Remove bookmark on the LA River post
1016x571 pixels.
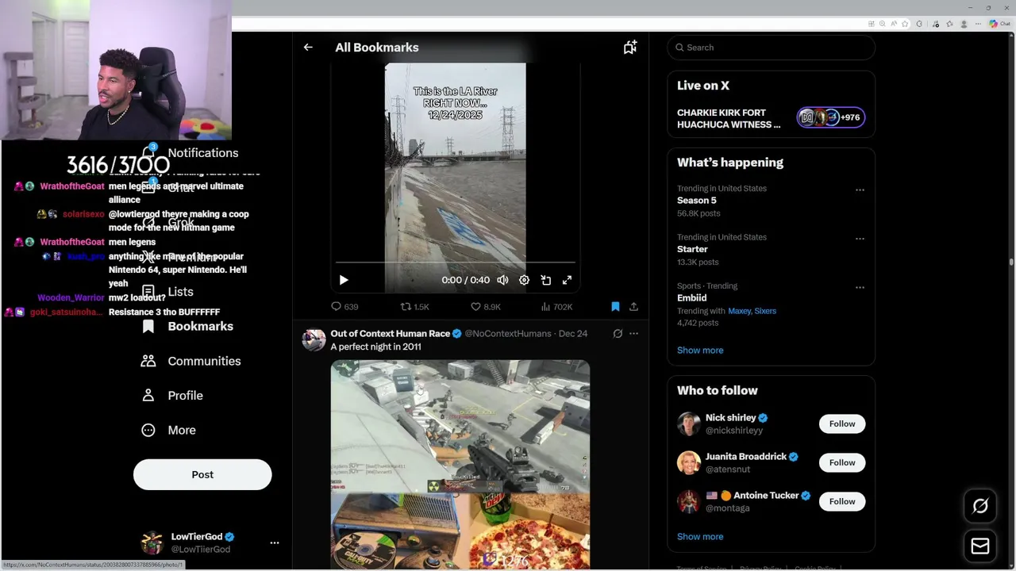[x=615, y=307]
